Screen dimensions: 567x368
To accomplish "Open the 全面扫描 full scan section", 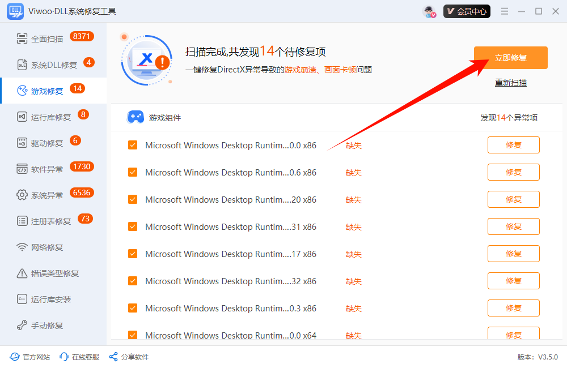I will [47, 39].
